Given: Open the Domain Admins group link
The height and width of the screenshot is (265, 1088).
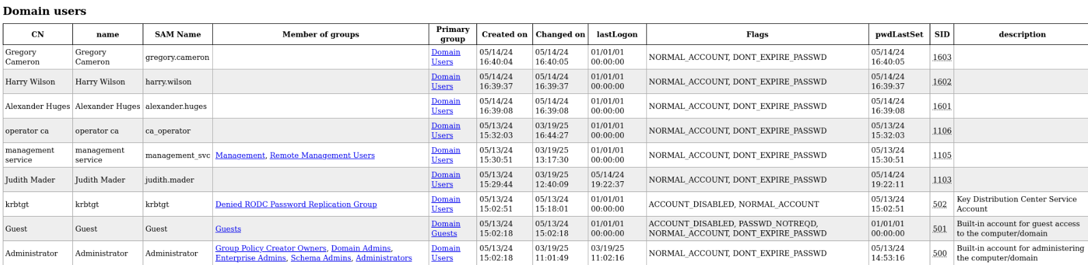Looking at the screenshot, I should tap(360, 249).
